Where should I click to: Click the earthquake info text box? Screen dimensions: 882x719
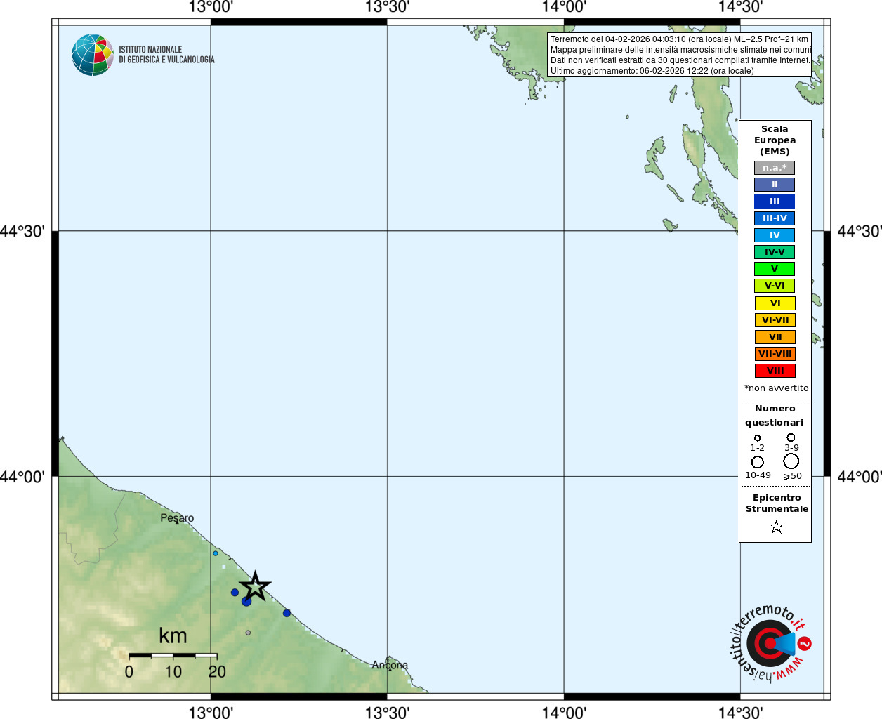[679, 55]
